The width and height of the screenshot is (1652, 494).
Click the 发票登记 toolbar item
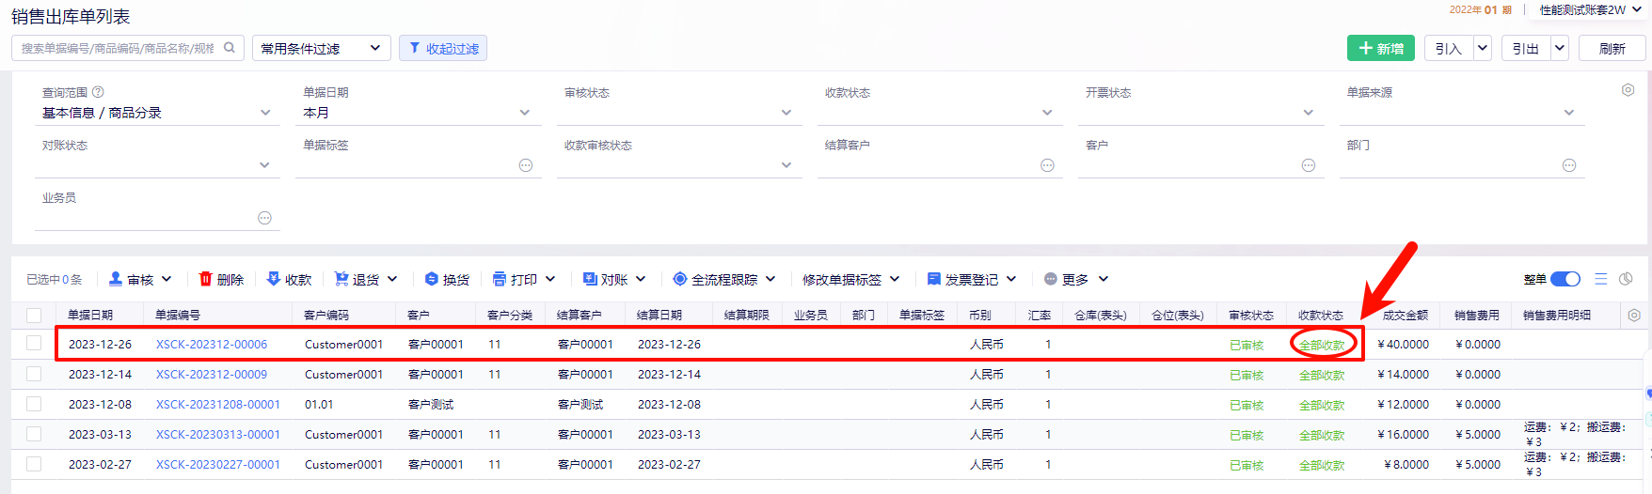tap(972, 279)
